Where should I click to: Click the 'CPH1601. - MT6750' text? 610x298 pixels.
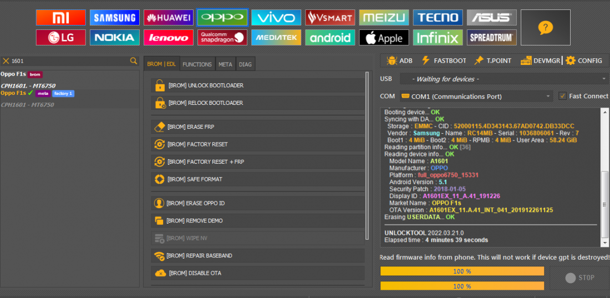[28, 85]
